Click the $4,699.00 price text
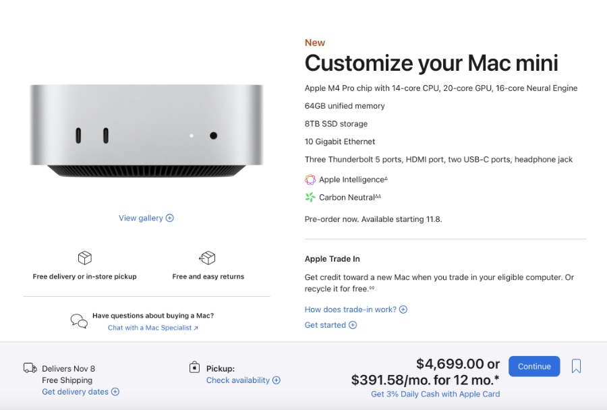 [450, 364]
